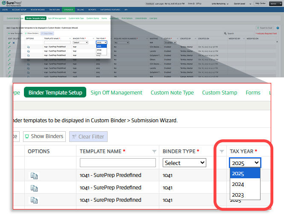Click the Help Center button
This screenshot has height=224, width=284.
point(260,3)
